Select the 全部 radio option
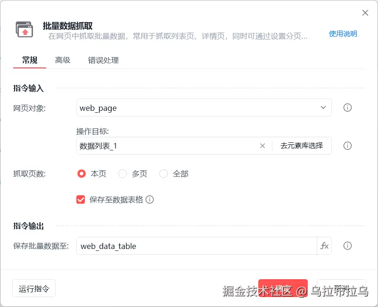 [x=164, y=174]
